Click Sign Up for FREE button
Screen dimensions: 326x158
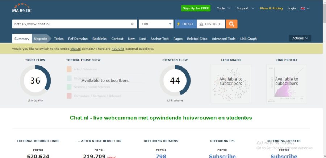(196, 8)
